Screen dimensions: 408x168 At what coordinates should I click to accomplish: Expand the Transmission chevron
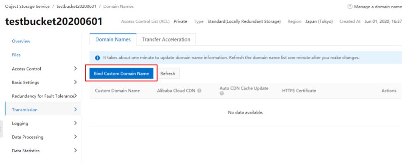tap(76, 110)
